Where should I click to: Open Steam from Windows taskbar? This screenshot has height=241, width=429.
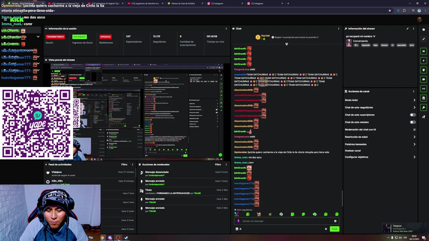point(126,238)
